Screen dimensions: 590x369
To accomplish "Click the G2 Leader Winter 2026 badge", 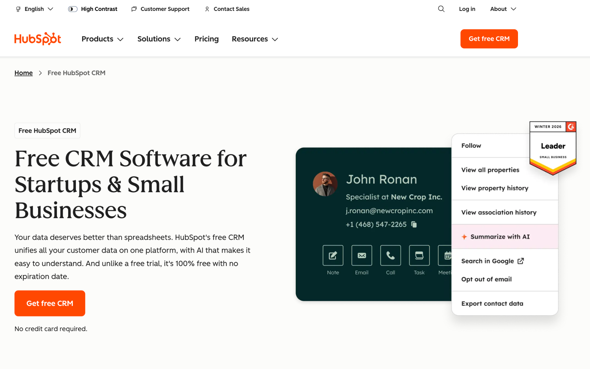I will pyautogui.click(x=553, y=148).
